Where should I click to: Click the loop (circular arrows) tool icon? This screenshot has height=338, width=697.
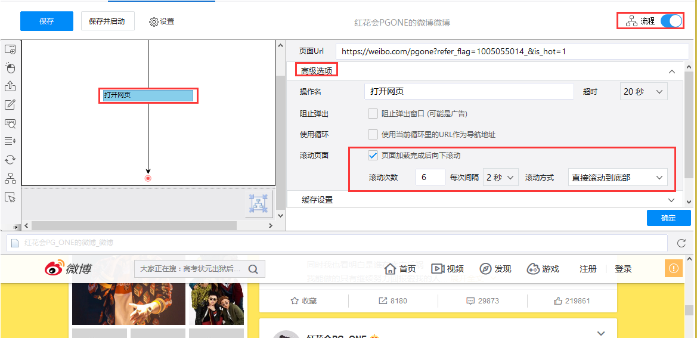[x=10, y=160]
